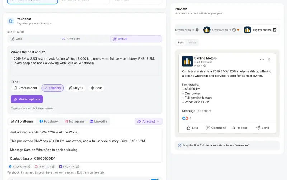Click the Instagram character count 262/2,200
Viewport: 287px width, 180px height.
click(44, 167)
